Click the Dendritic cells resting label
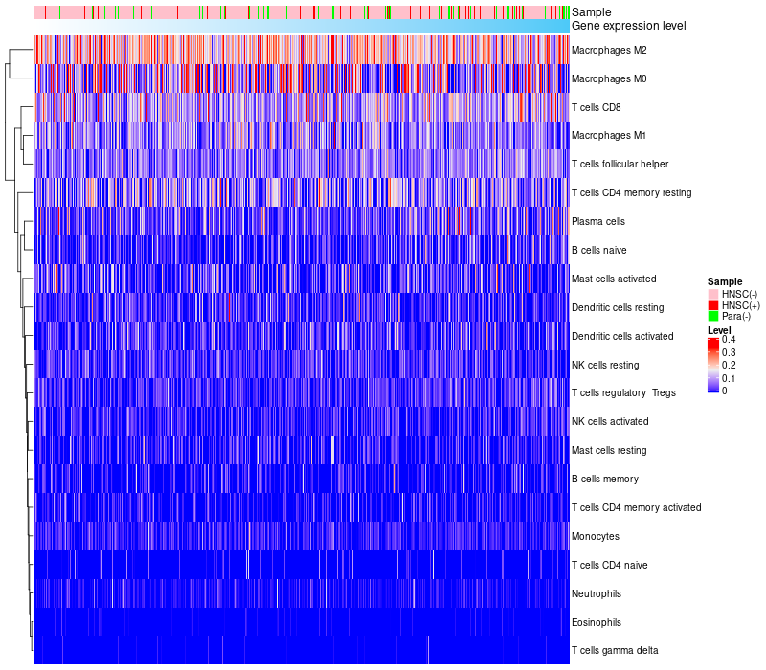Screen dimensions: 766x670 (618, 307)
